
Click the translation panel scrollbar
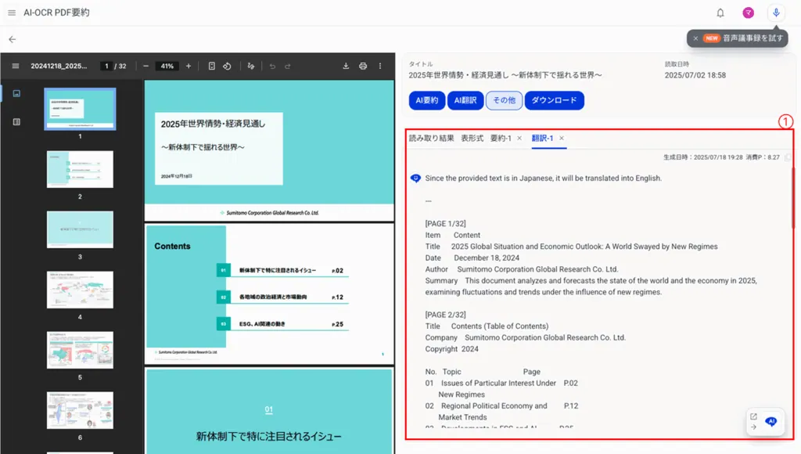pyautogui.click(x=793, y=196)
